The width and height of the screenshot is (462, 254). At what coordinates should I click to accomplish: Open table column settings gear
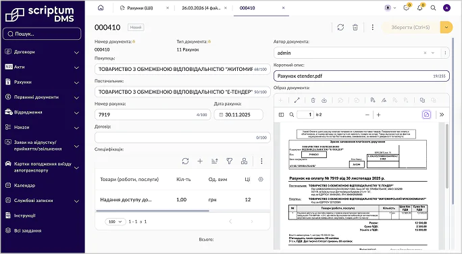(261, 180)
